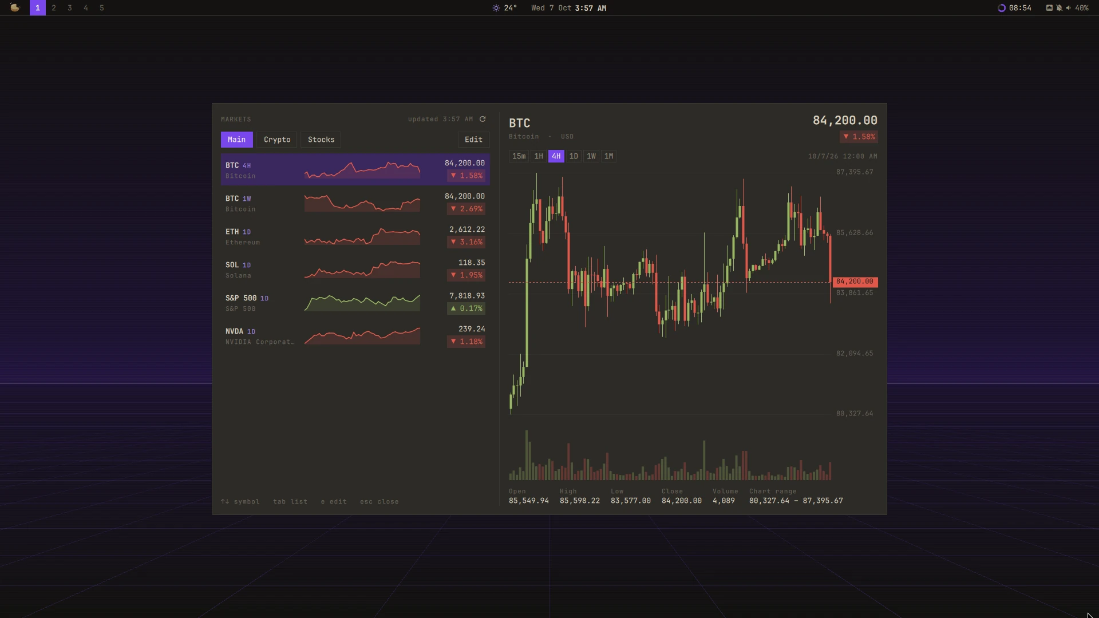The height and width of the screenshot is (618, 1099).
Task: Click the 'e edit' shortcut hint
Action: 334,502
